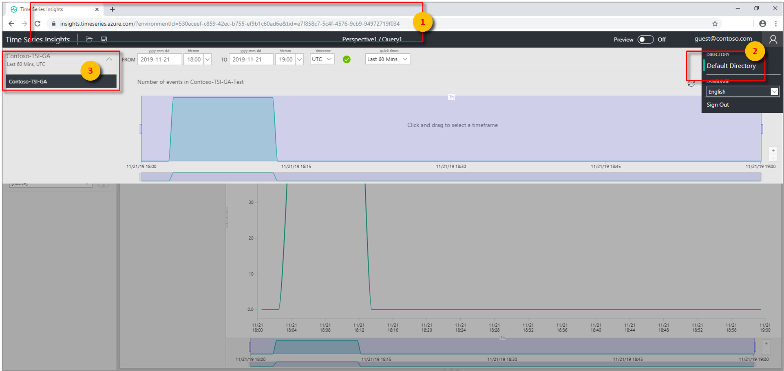Open the FROM time 18:00 dropdown
784x371 pixels.
(x=207, y=59)
